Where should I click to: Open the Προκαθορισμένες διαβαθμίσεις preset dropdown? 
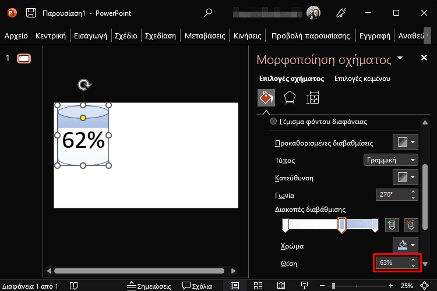[405, 142]
